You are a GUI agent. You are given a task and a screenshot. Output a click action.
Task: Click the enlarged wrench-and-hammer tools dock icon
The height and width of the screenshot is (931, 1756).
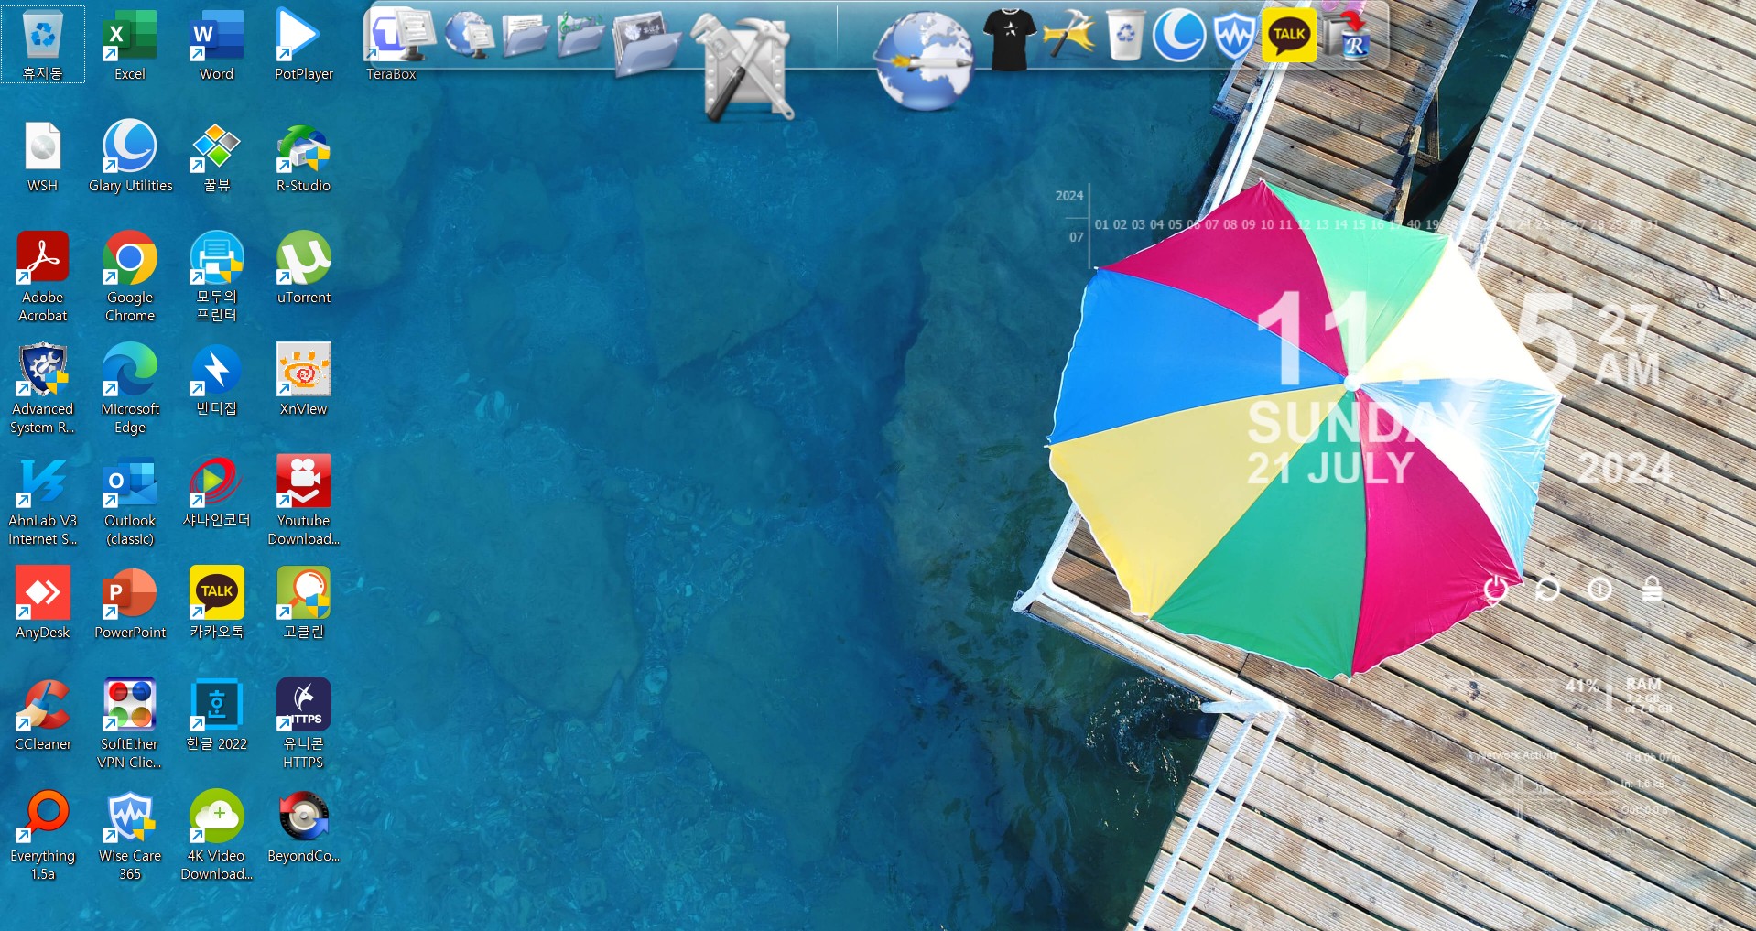[x=743, y=68]
